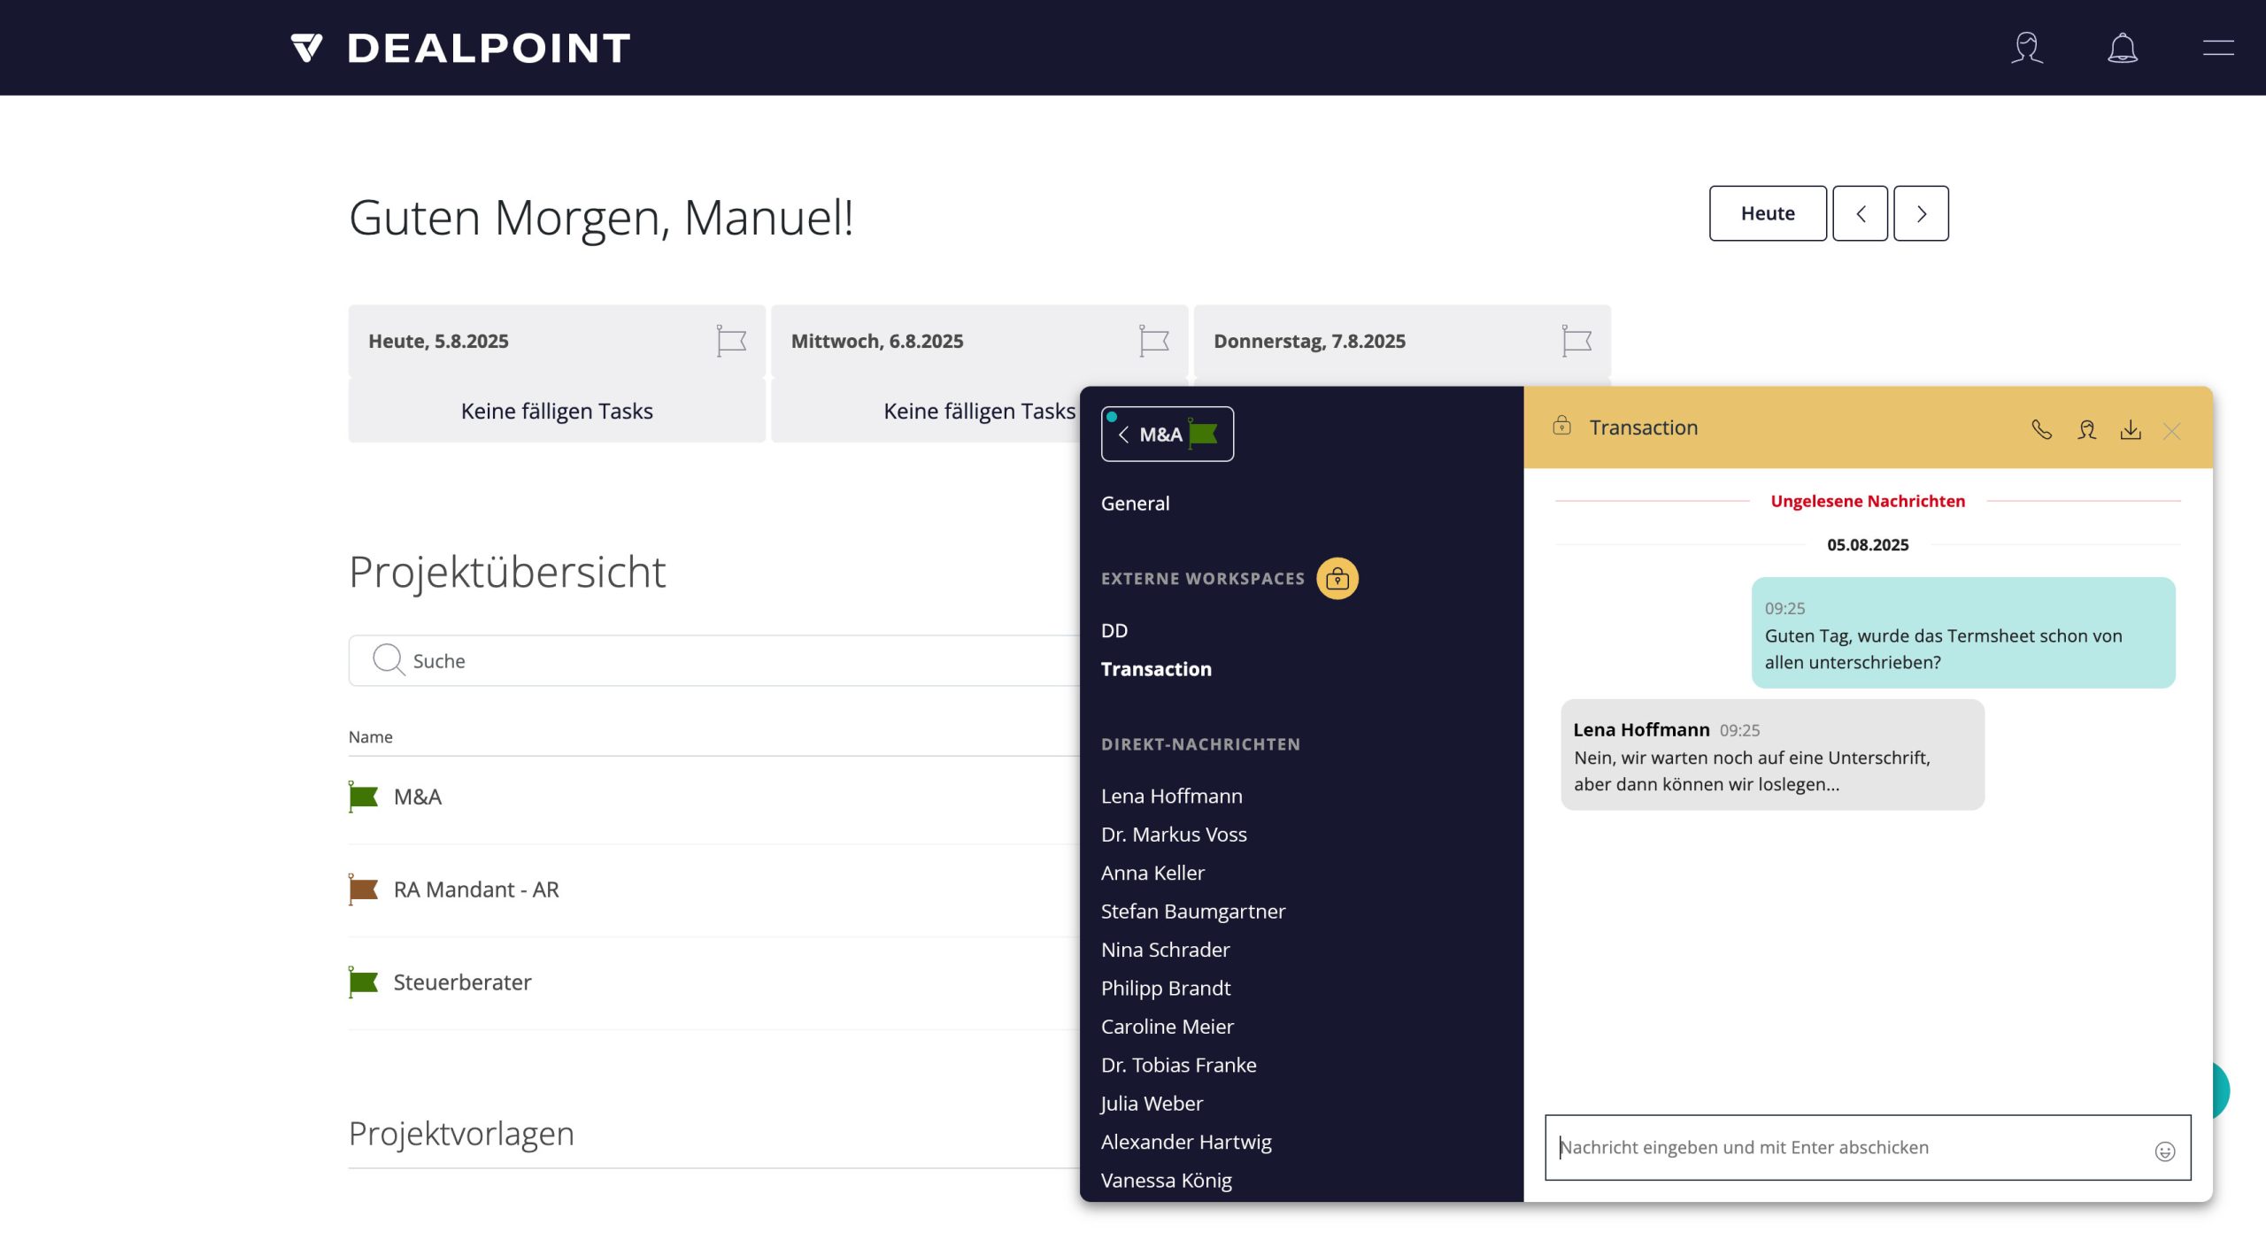Open the notification bell in top bar
Screen dimensions: 2266x1255
click(2122, 48)
